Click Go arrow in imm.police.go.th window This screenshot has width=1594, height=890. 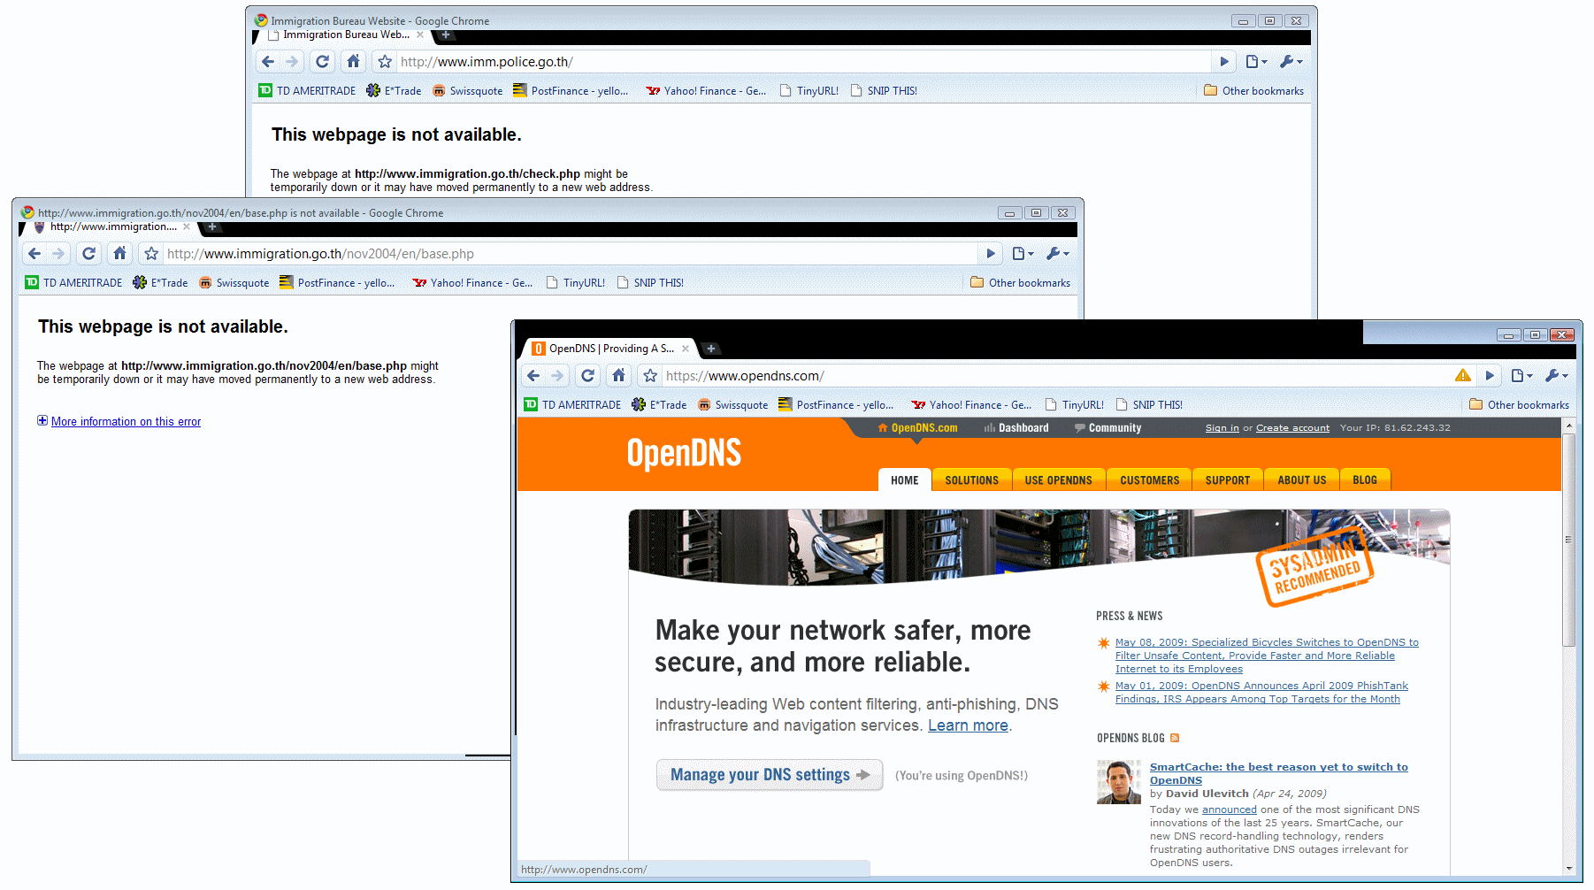[1224, 62]
